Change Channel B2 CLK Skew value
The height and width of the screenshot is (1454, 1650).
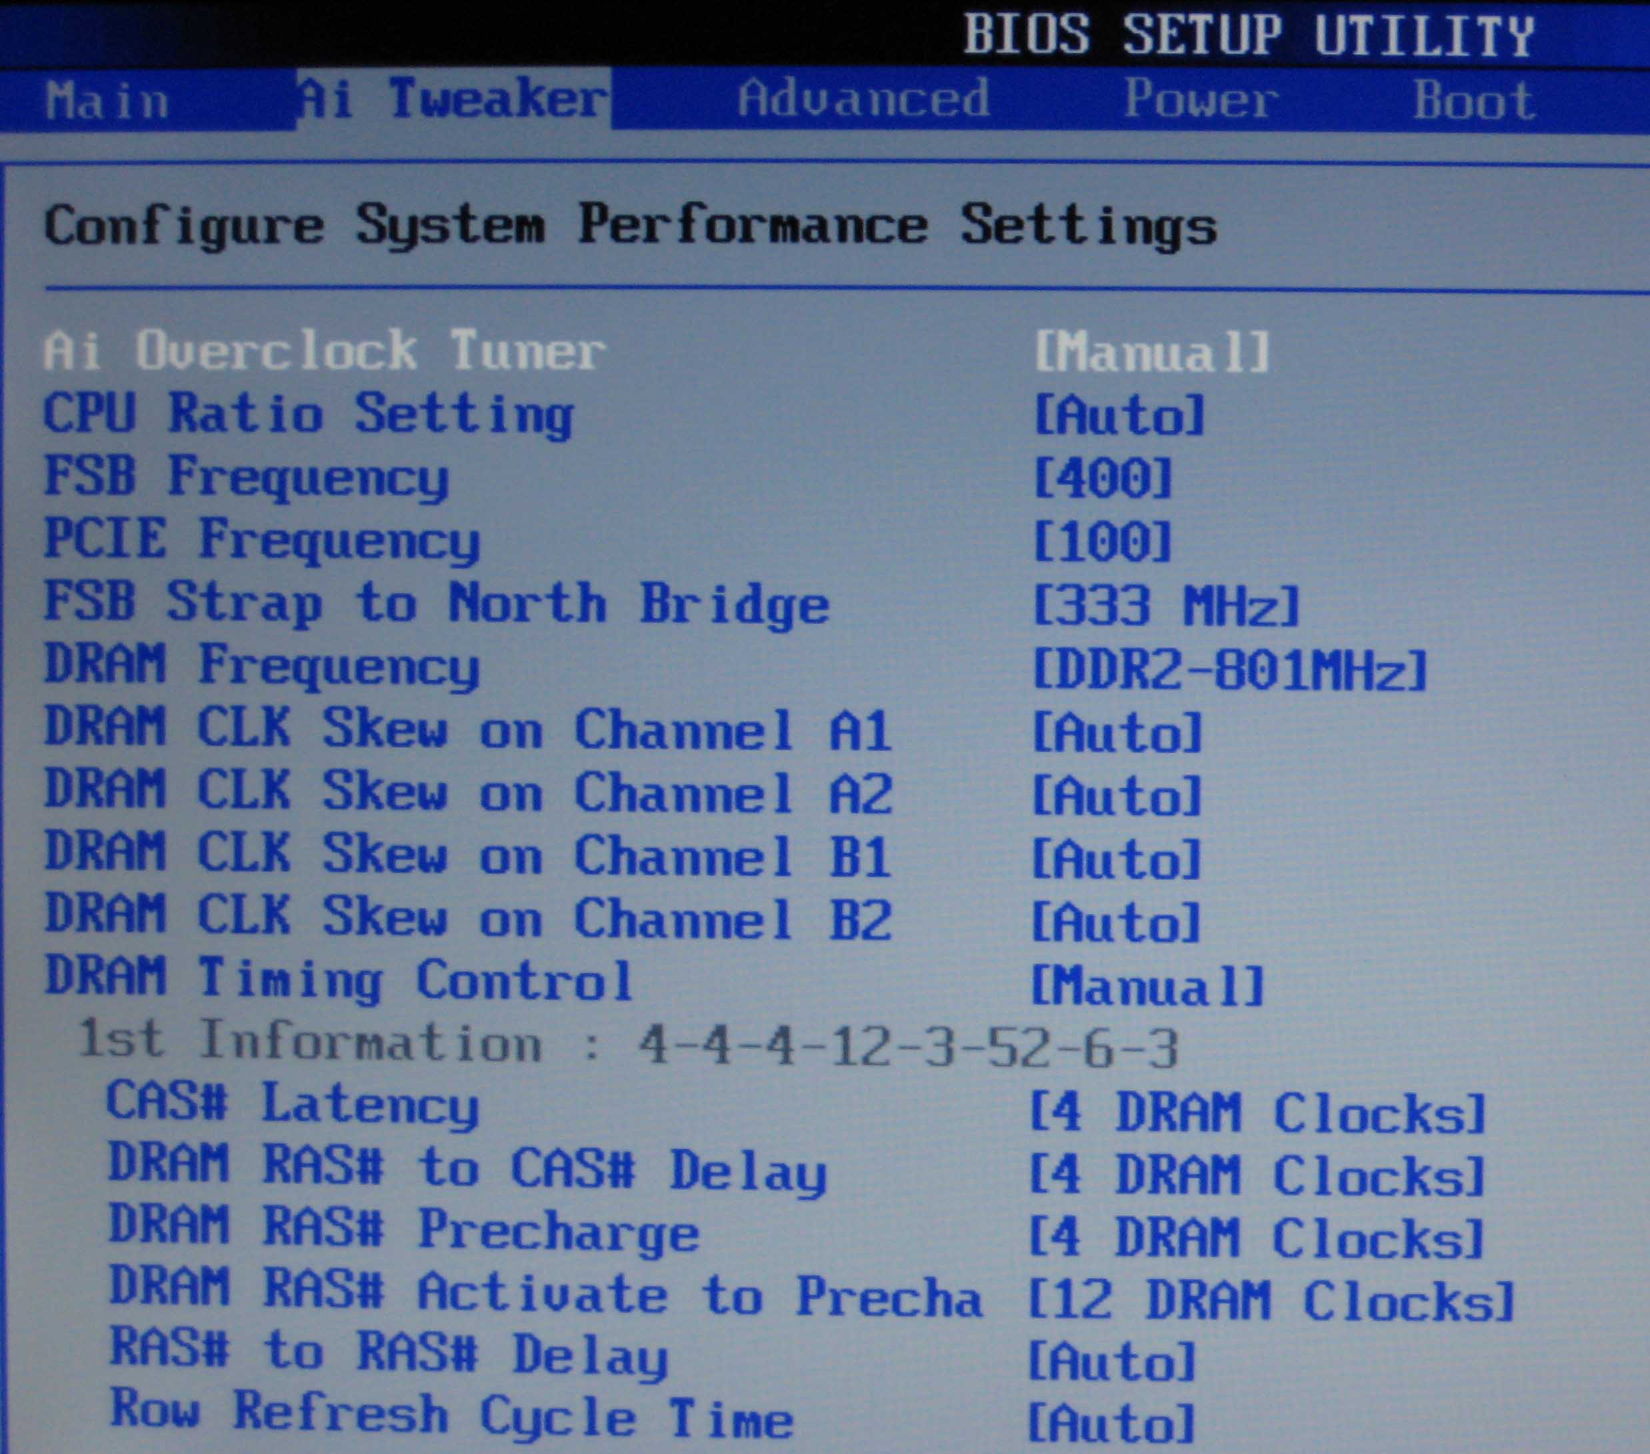pyautogui.click(x=1118, y=922)
